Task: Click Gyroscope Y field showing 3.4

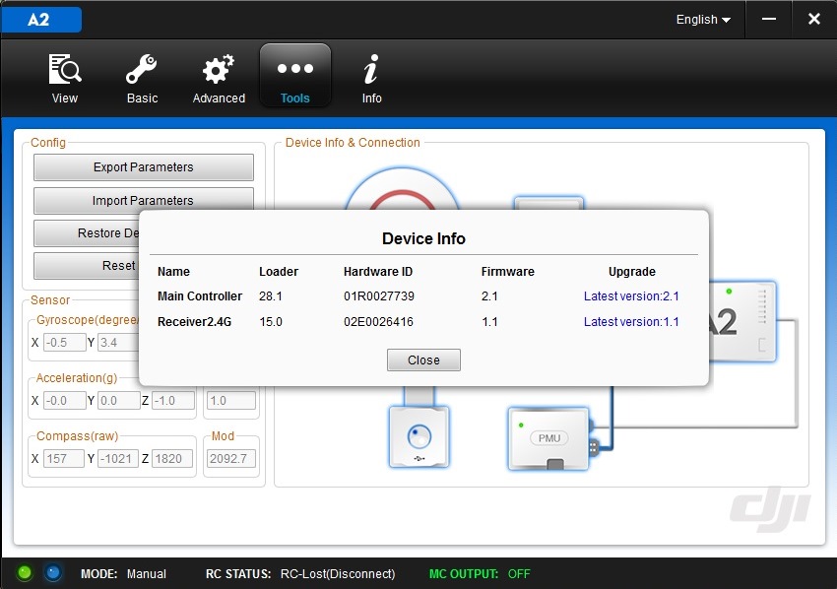Action: point(118,343)
